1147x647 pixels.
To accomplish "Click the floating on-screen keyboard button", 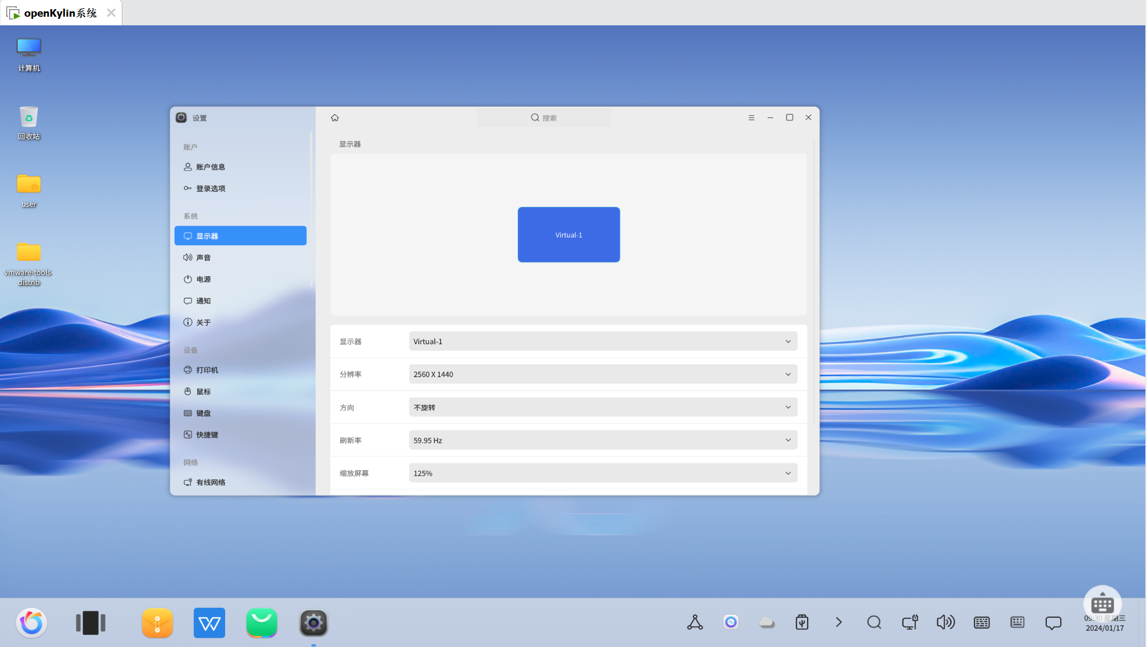I will click(x=1102, y=604).
